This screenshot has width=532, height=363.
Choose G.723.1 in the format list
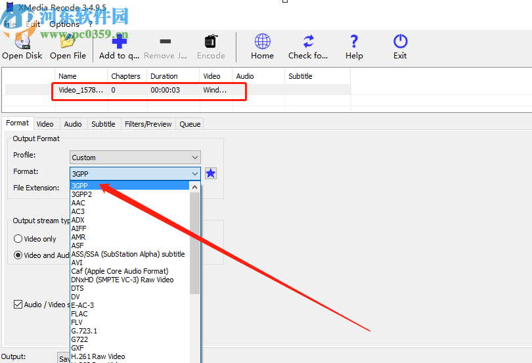click(129, 331)
